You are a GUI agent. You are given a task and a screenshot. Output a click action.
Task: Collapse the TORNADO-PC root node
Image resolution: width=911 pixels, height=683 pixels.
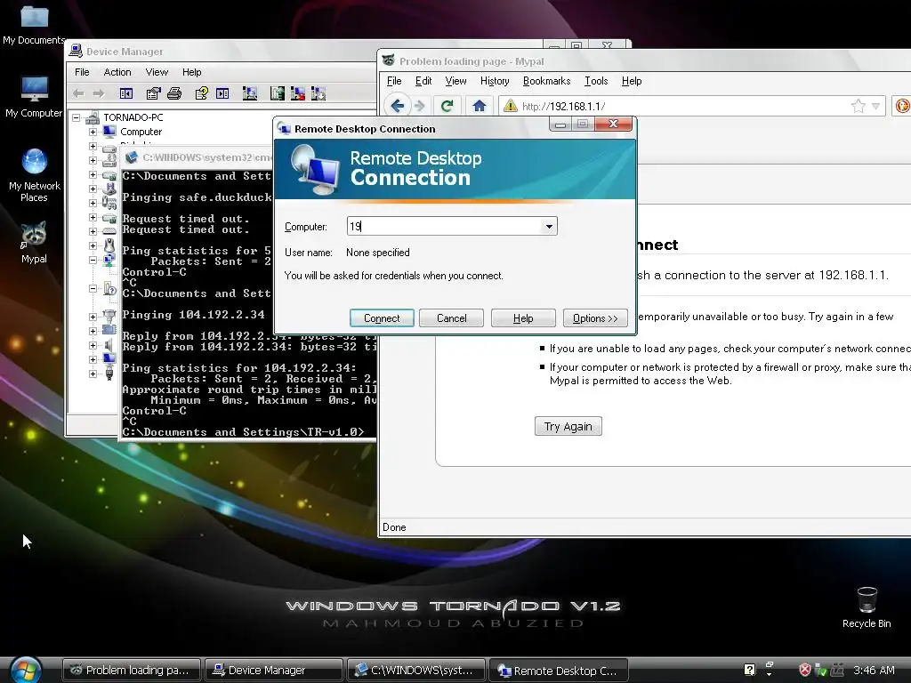coord(77,117)
